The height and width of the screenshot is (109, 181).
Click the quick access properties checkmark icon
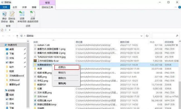click(x=2, y=30)
